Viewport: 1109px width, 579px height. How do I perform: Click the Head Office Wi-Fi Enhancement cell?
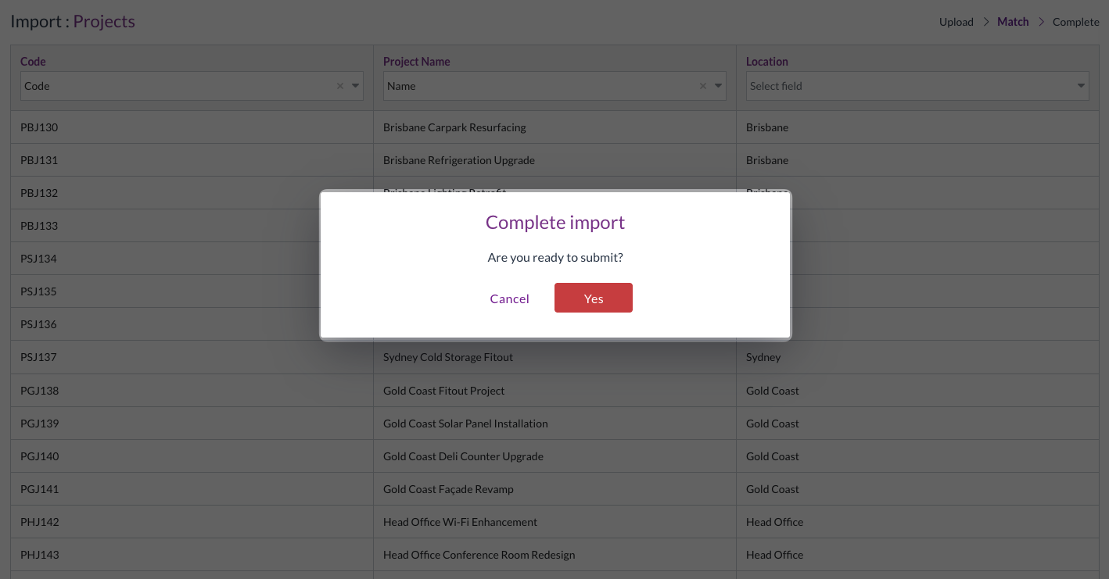tap(460, 522)
